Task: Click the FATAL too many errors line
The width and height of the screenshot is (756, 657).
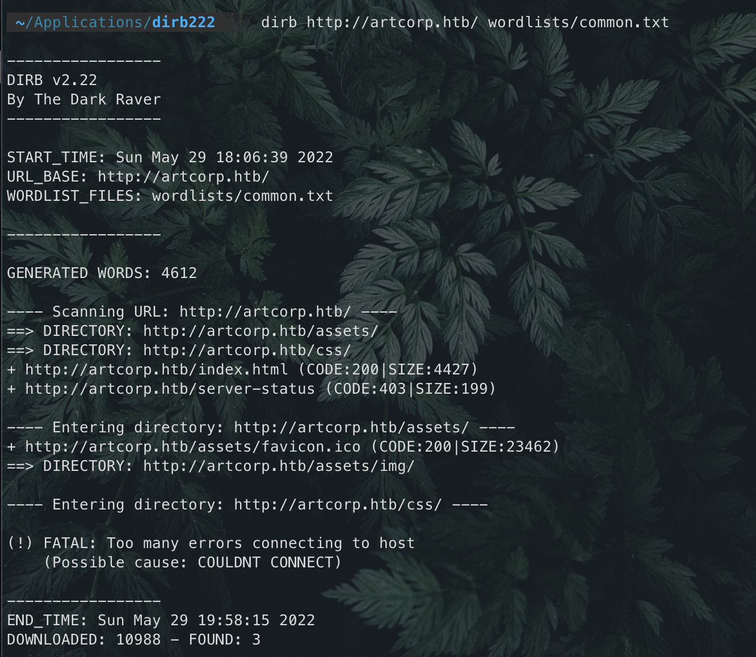Action: (x=211, y=543)
